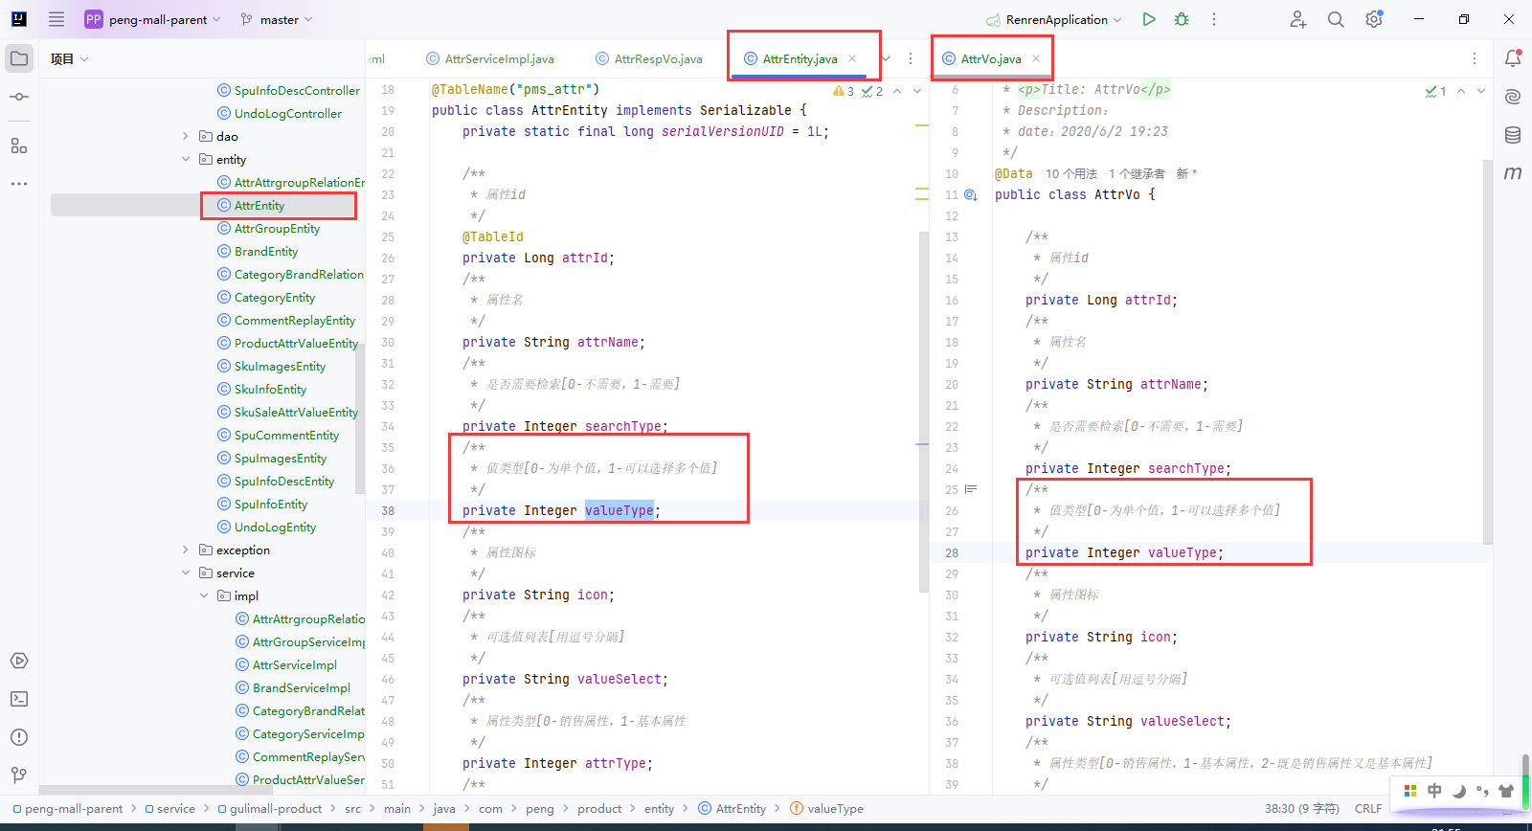Click the '1 个继承者' inheritors hint
This screenshot has width=1532, height=831.
pos(1137,173)
